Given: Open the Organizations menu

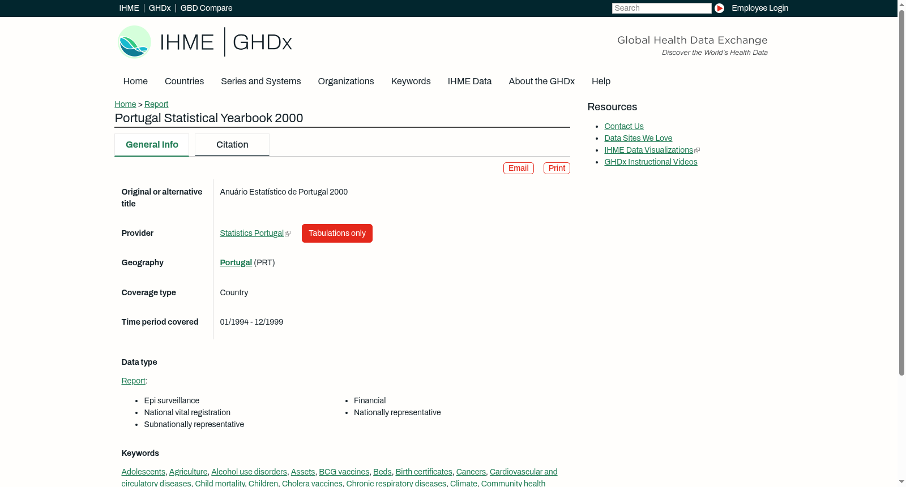Looking at the screenshot, I should click(x=346, y=81).
